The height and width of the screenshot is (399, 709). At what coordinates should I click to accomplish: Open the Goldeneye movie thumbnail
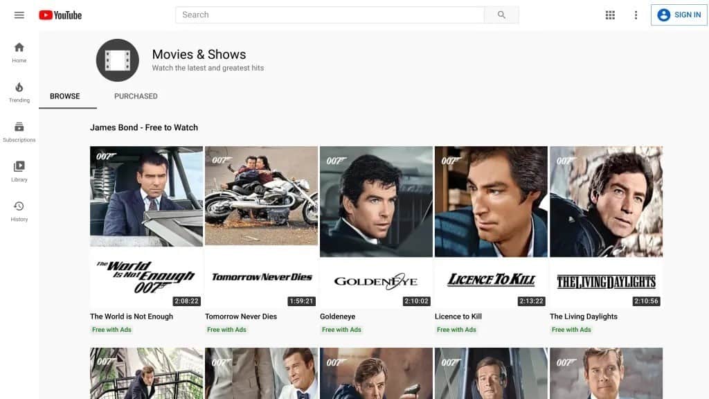point(376,227)
